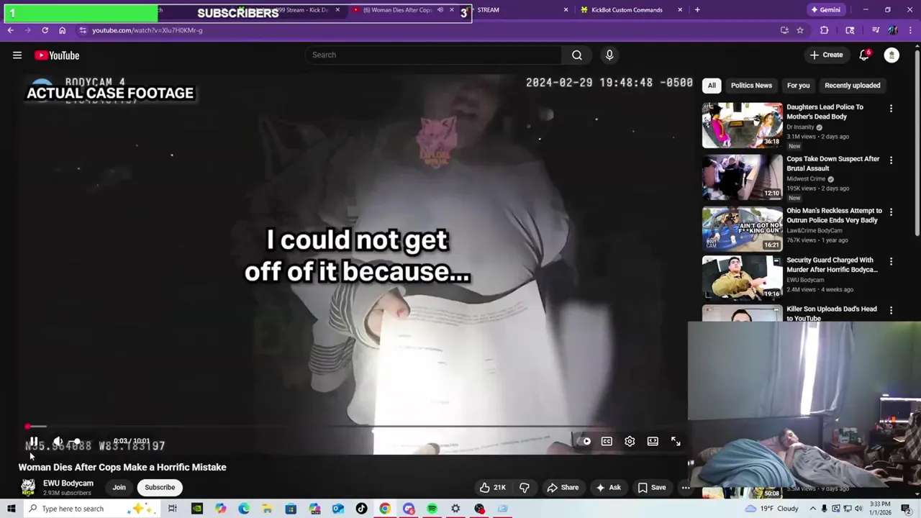Open the Create menu
Image resolution: width=921 pixels, height=518 pixels.
tap(826, 55)
